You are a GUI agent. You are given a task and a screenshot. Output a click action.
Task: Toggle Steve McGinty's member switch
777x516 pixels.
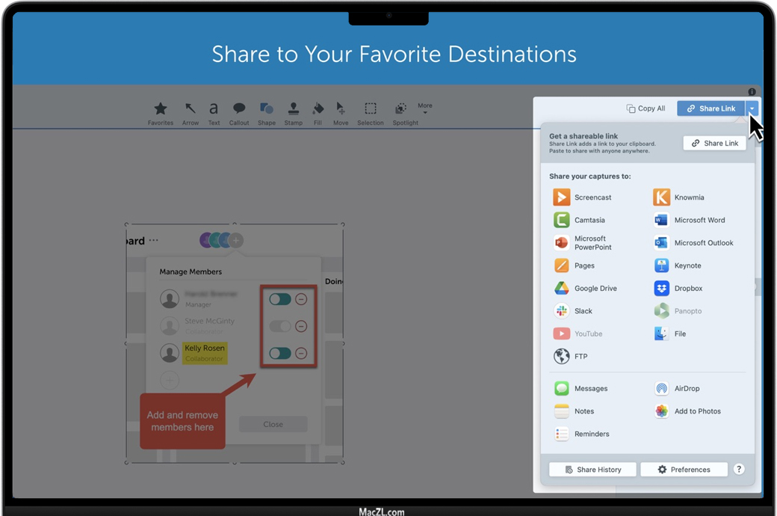(x=280, y=326)
